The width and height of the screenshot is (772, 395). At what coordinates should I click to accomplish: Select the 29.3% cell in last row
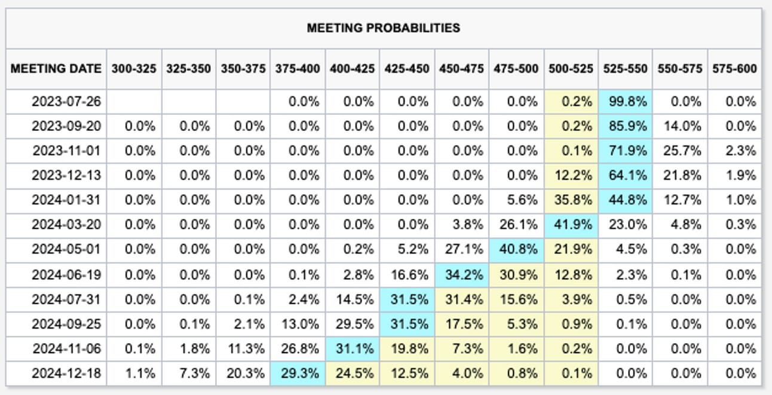[x=298, y=373]
